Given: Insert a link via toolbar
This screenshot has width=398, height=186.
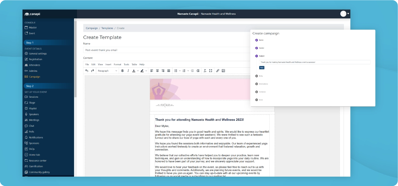Looking at the screenshot, I should (218, 71).
